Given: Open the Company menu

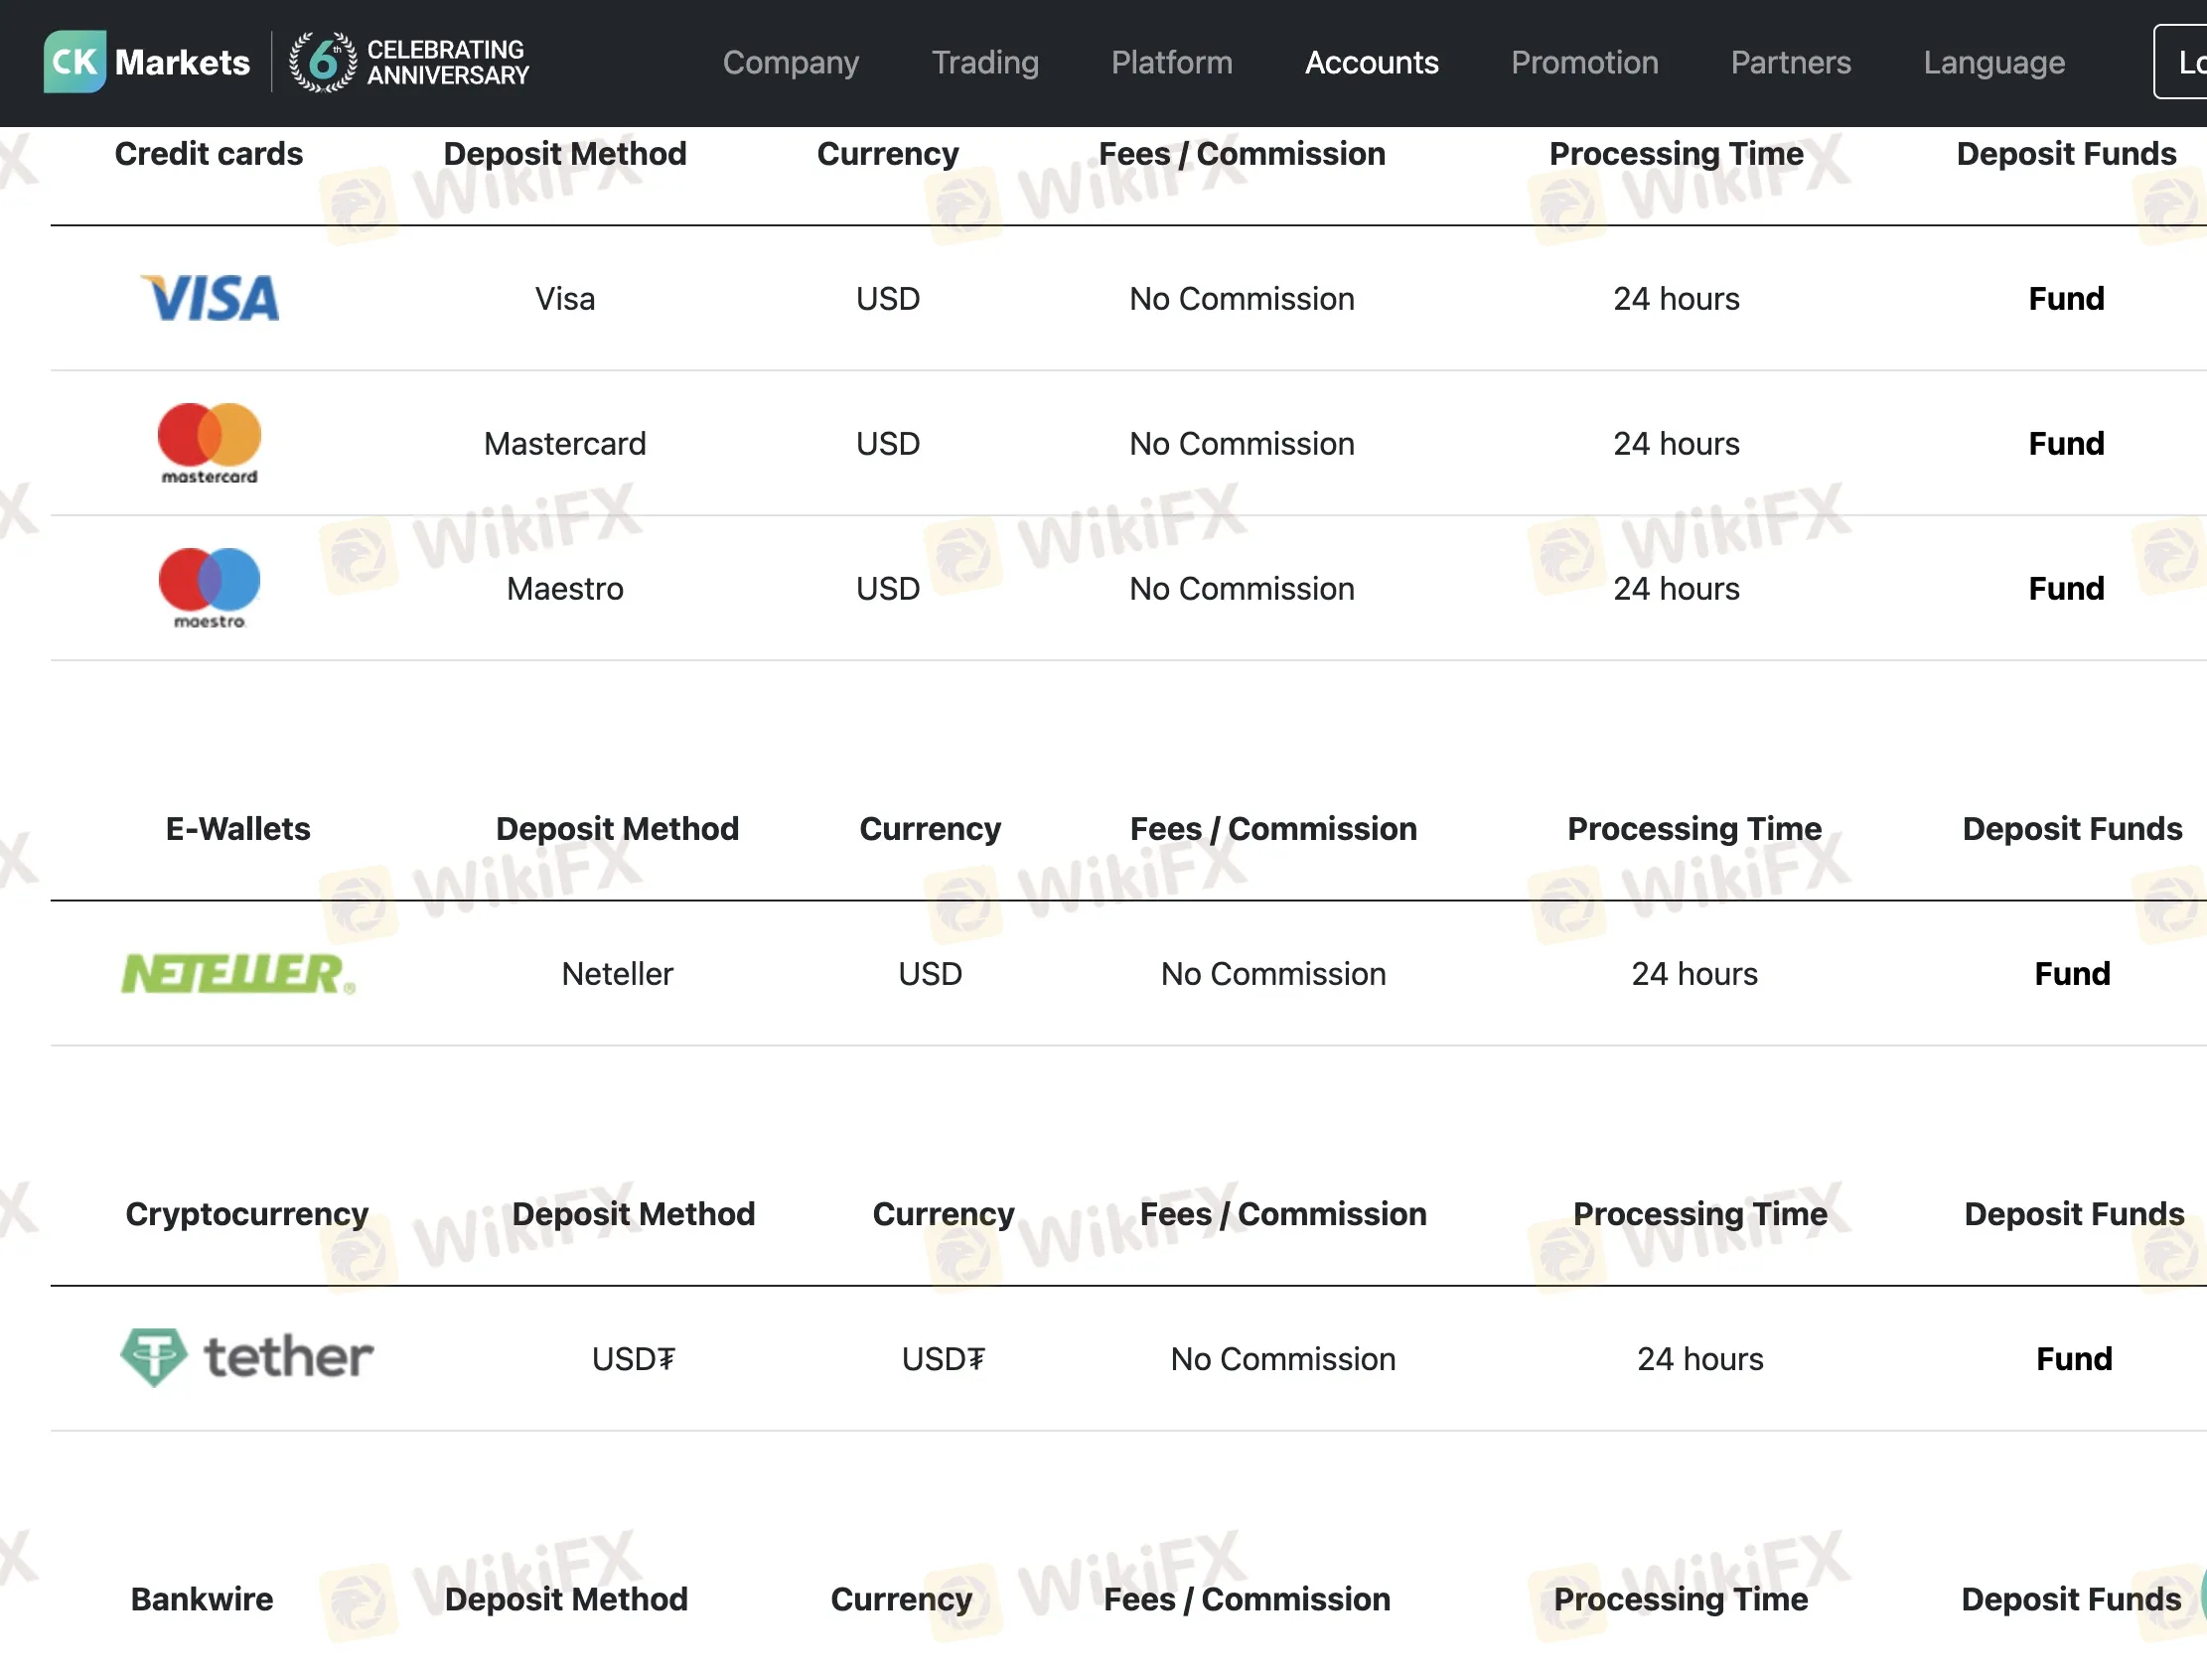Looking at the screenshot, I should click(x=791, y=63).
